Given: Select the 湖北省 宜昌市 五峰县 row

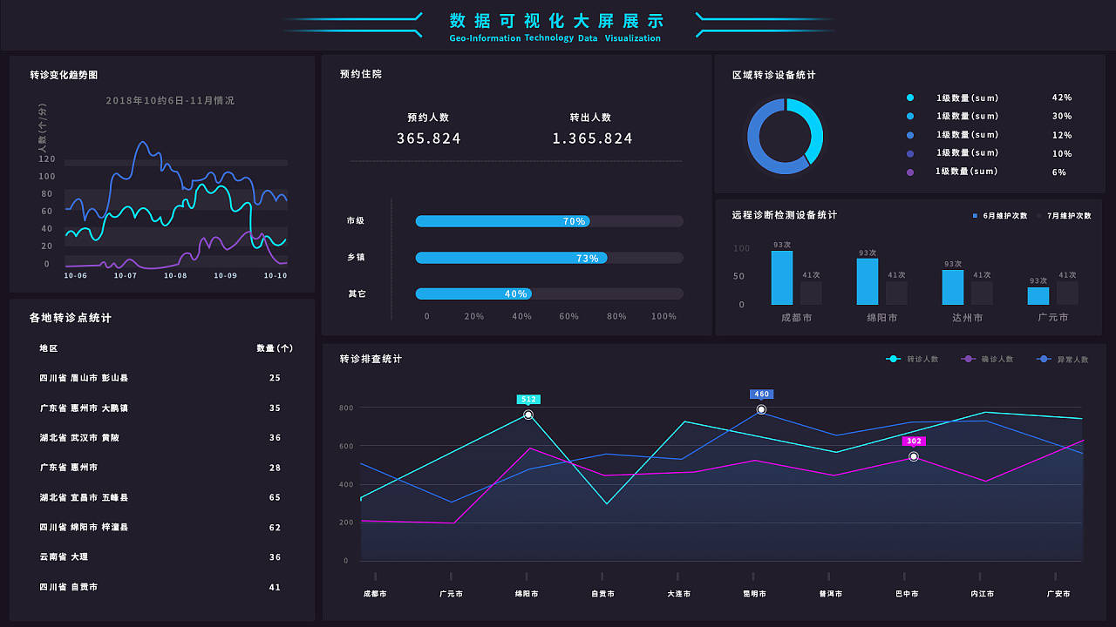Looking at the screenshot, I should click(x=161, y=497).
